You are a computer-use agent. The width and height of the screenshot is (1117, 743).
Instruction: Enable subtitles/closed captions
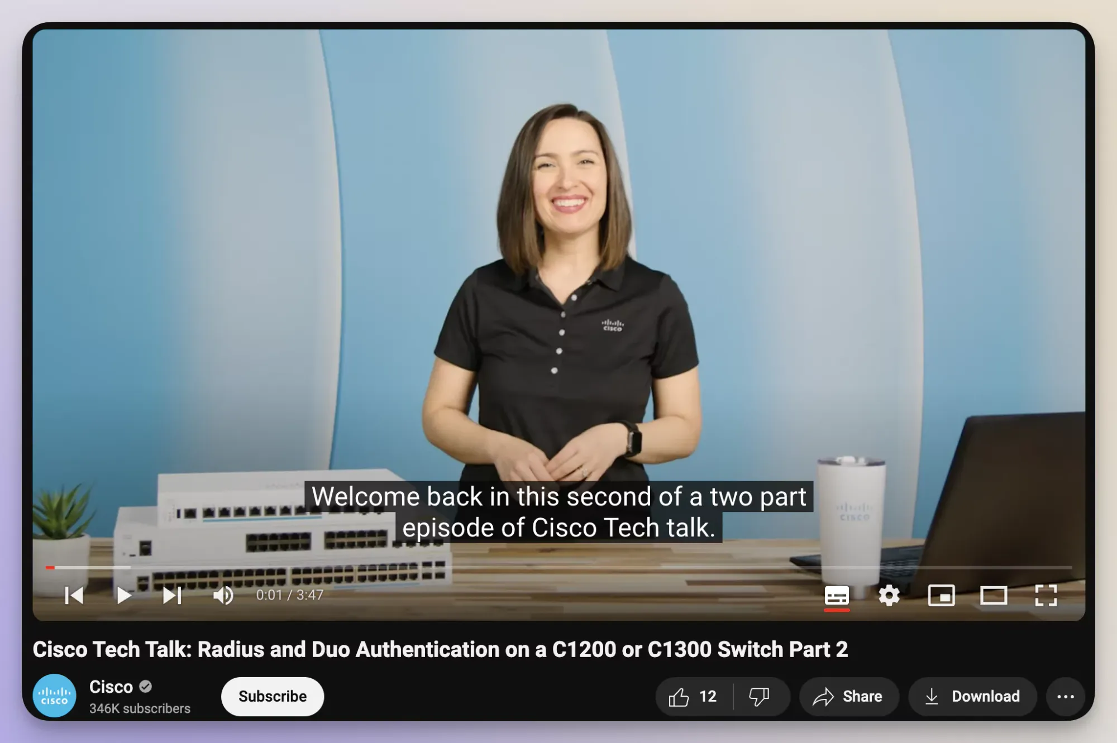[838, 595]
